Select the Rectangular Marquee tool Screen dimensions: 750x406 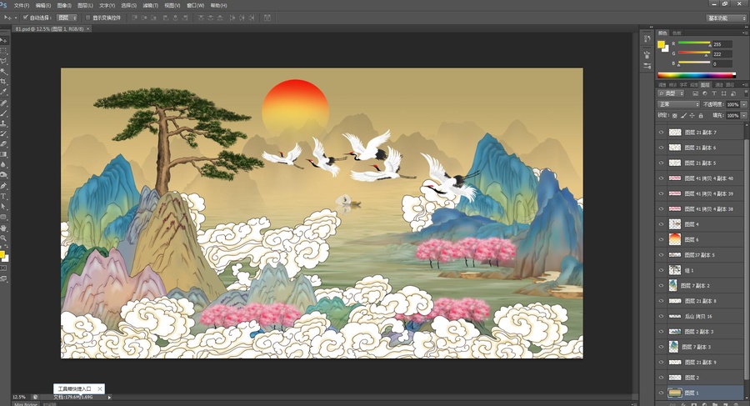(4, 51)
